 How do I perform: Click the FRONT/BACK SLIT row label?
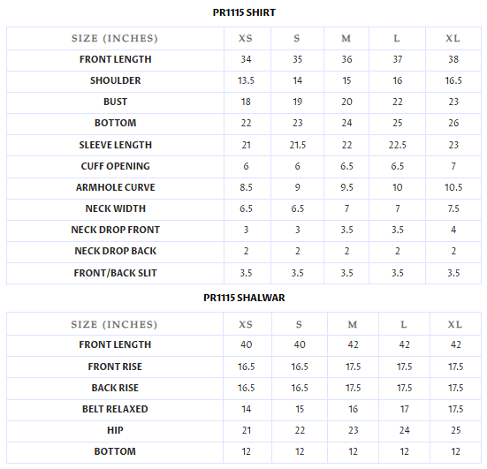tap(115, 273)
